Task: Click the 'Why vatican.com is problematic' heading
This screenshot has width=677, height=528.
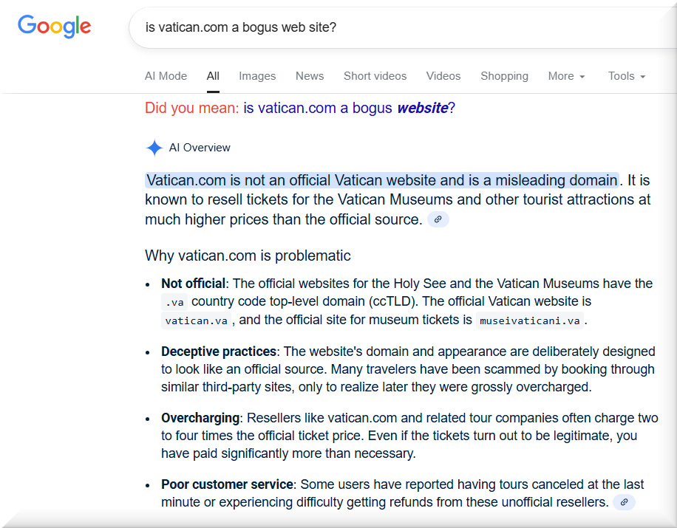Action: (x=248, y=256)
